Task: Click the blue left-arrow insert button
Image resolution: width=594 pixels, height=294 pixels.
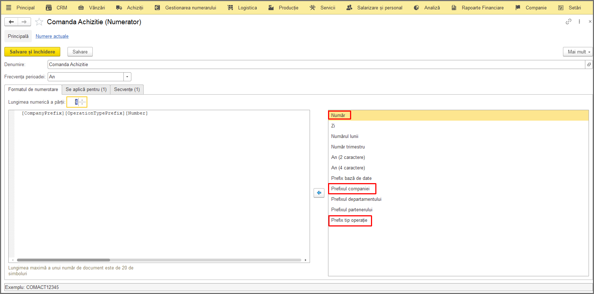Action: pyautogui.click(x=319, y=193)
